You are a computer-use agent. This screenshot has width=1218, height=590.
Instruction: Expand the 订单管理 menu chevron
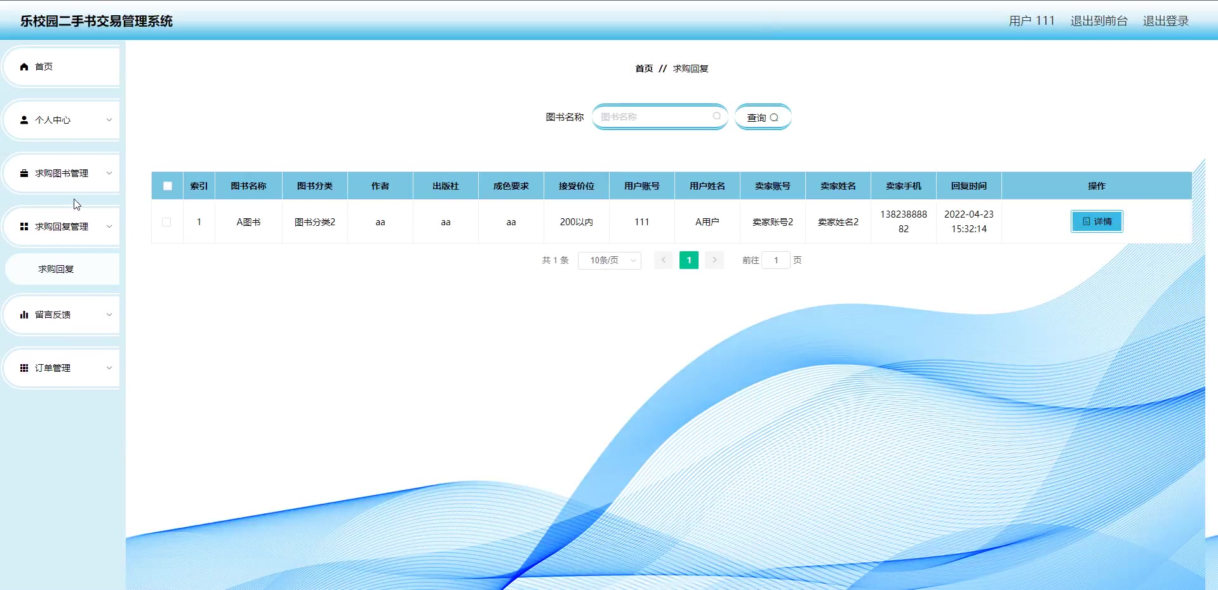(x=109, y=368)
